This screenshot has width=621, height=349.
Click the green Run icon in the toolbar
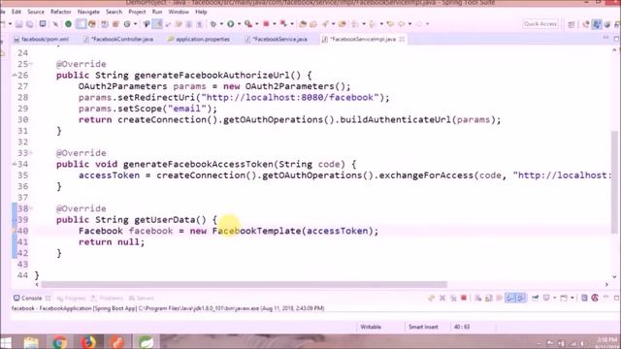point(231,24)
